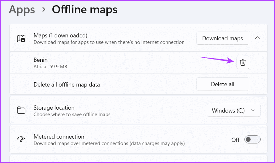Screen dimensions: 275x163
Task: Click the Off label beside the metered toggle
Action: point(235,140)
